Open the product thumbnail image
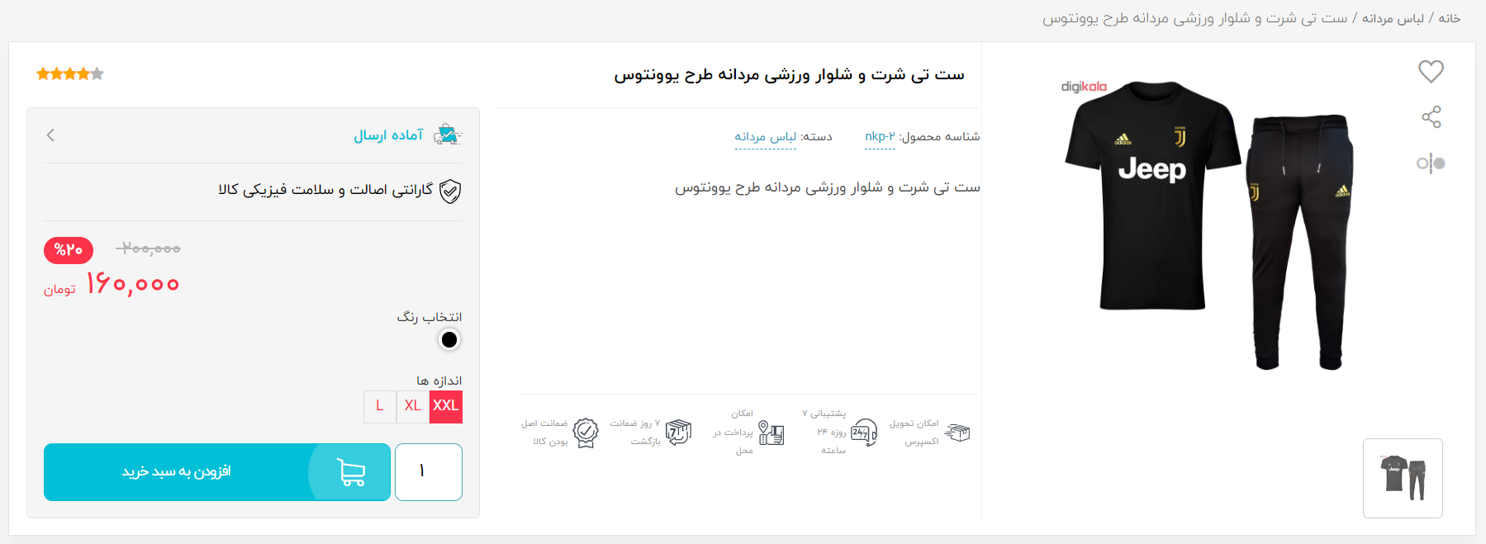This screenshot has height=544, width=1486. 1403,478
